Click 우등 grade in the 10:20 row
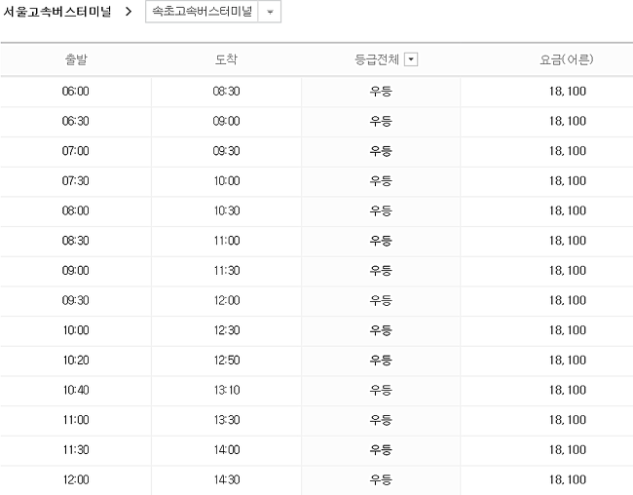Viewport: 633px width, 495px height. point(381,360)
